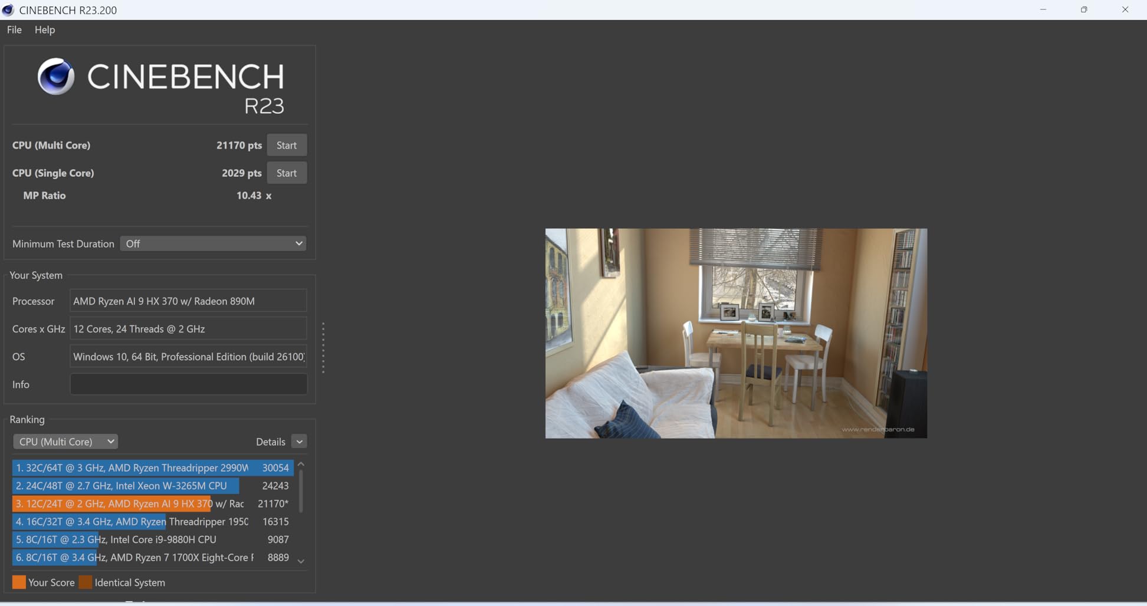Image resolution: width=1147 pixels, height=606 pixels.
Task: Select the Threadripper 2990W ranking entry
Action: [x=152, y=467]
